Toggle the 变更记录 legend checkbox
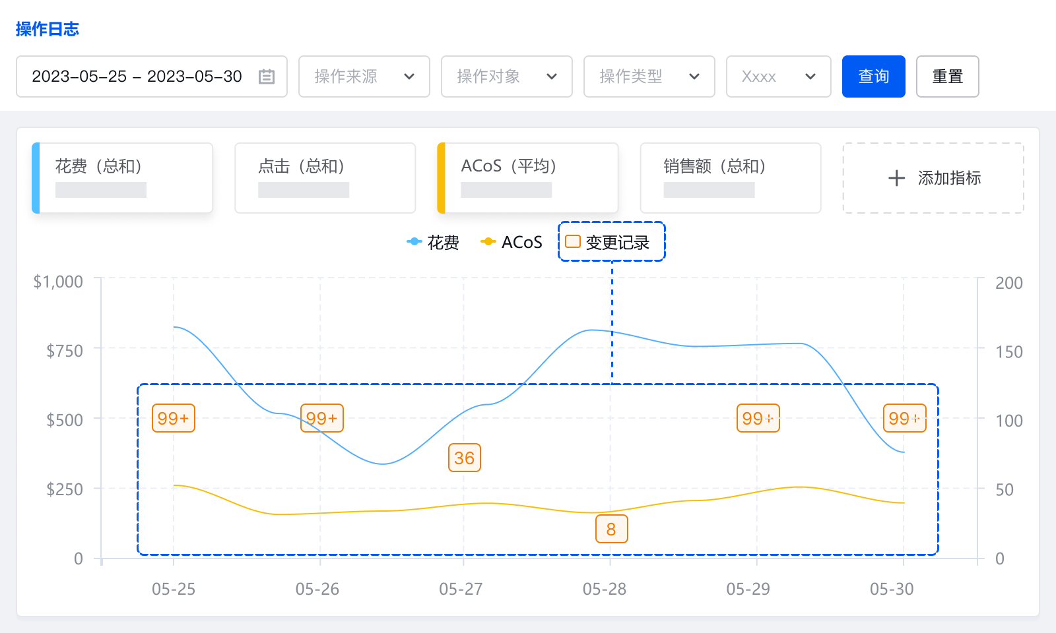1056x633 pixels. [573, 241]
